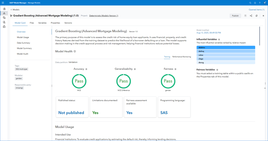The image size is (268, 141).
Task: Click the Fairness assessment available card
Action: 140,107
